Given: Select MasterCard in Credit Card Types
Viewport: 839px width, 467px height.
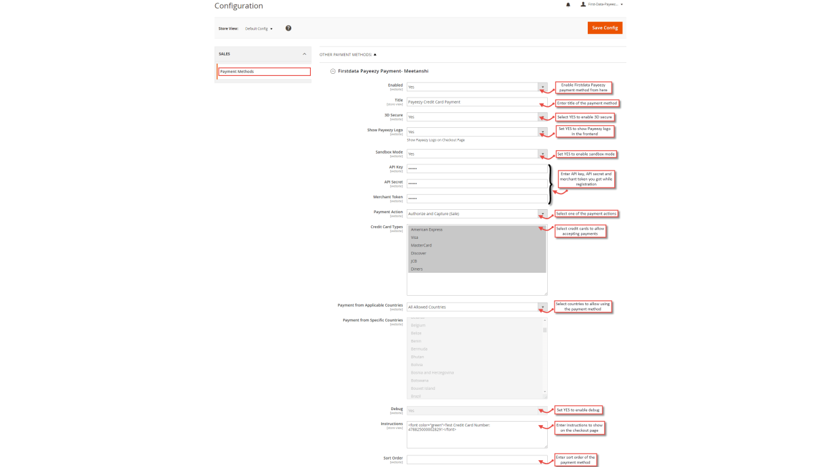Looking at the screenshot, I should click(477, 246).
